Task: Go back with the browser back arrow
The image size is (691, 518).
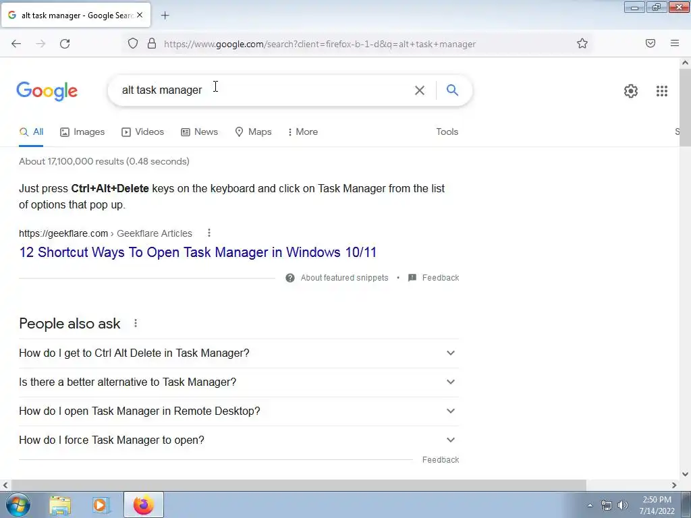Action: point(16,44)
